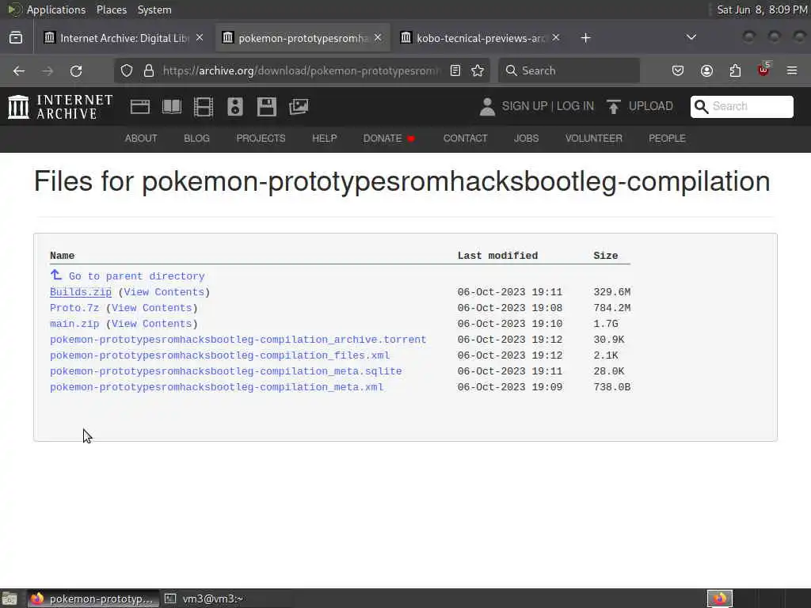
Task: Select the pokemon-prototypesromhacks tab
Action: click(303, 38)
